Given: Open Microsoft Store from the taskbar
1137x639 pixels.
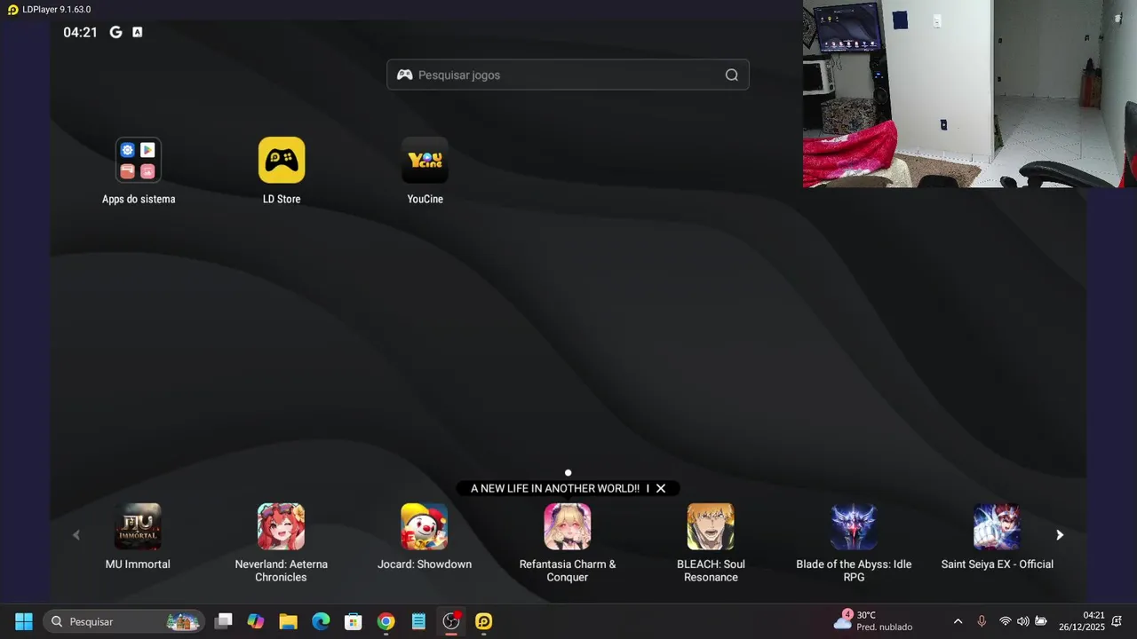Looking at the screenshot, I should (354, 621).
